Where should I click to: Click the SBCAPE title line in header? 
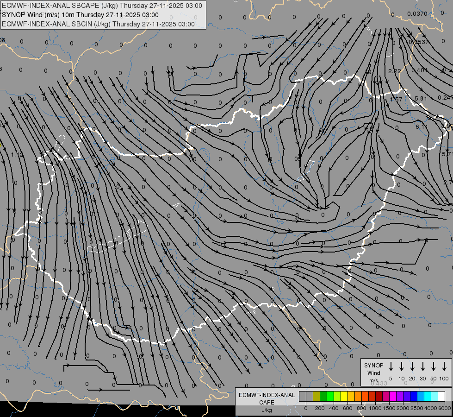[102, 6]
